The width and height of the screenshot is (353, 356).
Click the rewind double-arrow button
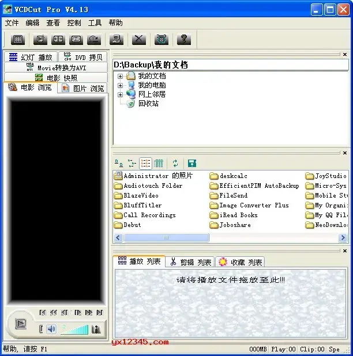coord(54,313)
